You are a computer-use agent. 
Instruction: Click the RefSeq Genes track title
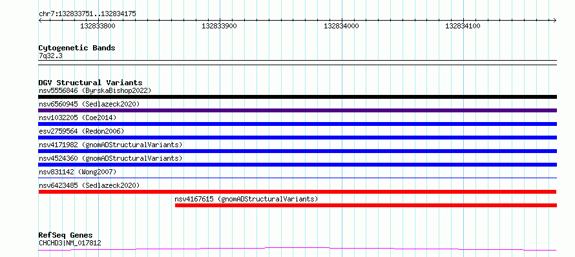tap(65, 236)
